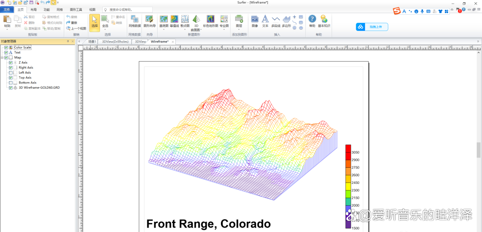Open the 3DView(Drillholes) document tab
The image size is (482, 232).
click(x=115, y=41)
